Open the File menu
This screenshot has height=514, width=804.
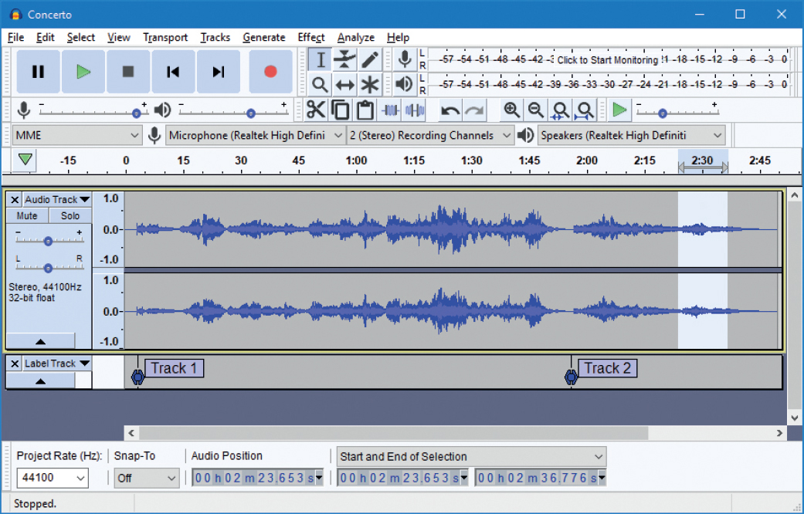[16, 37]
